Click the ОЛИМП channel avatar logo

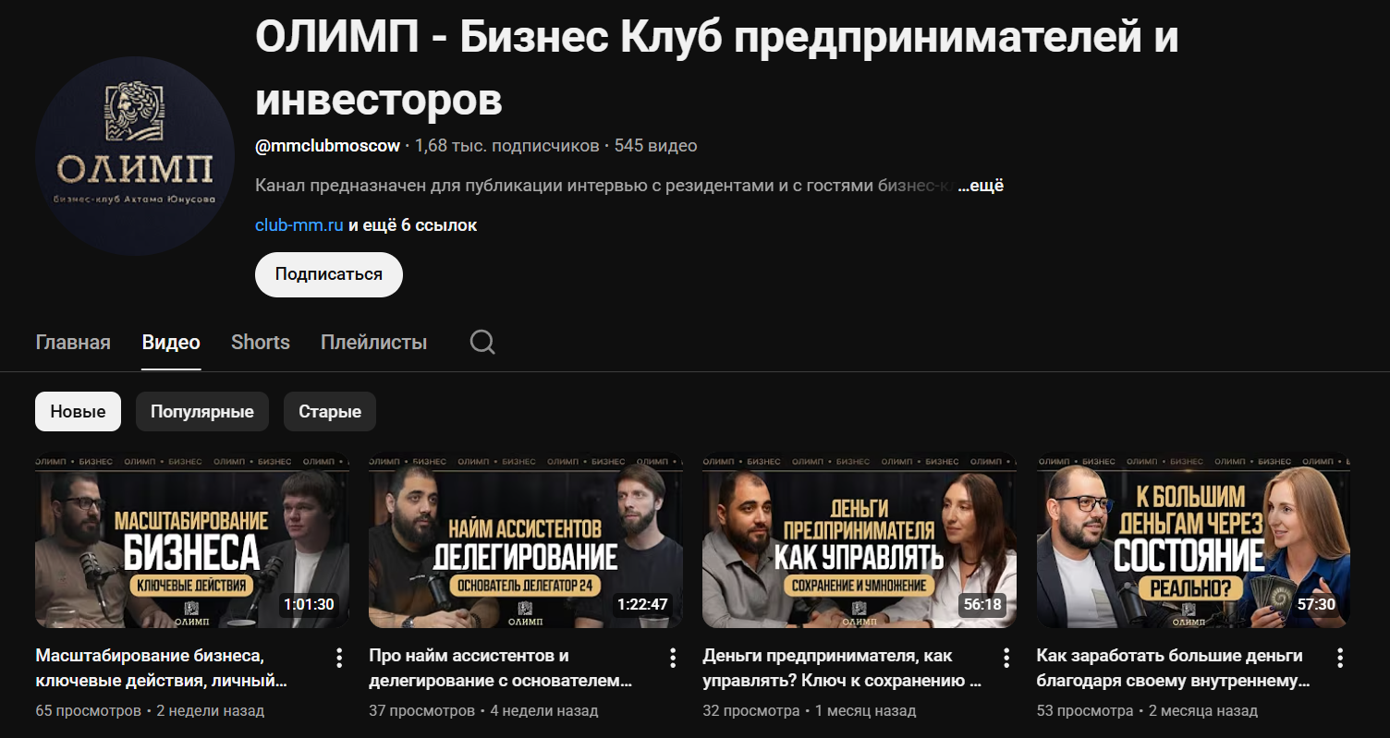point(135,156)
